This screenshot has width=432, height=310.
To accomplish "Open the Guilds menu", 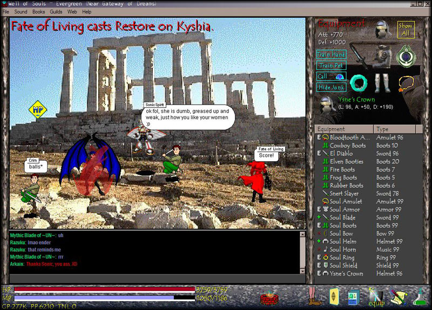I will (x=56, y=11).
